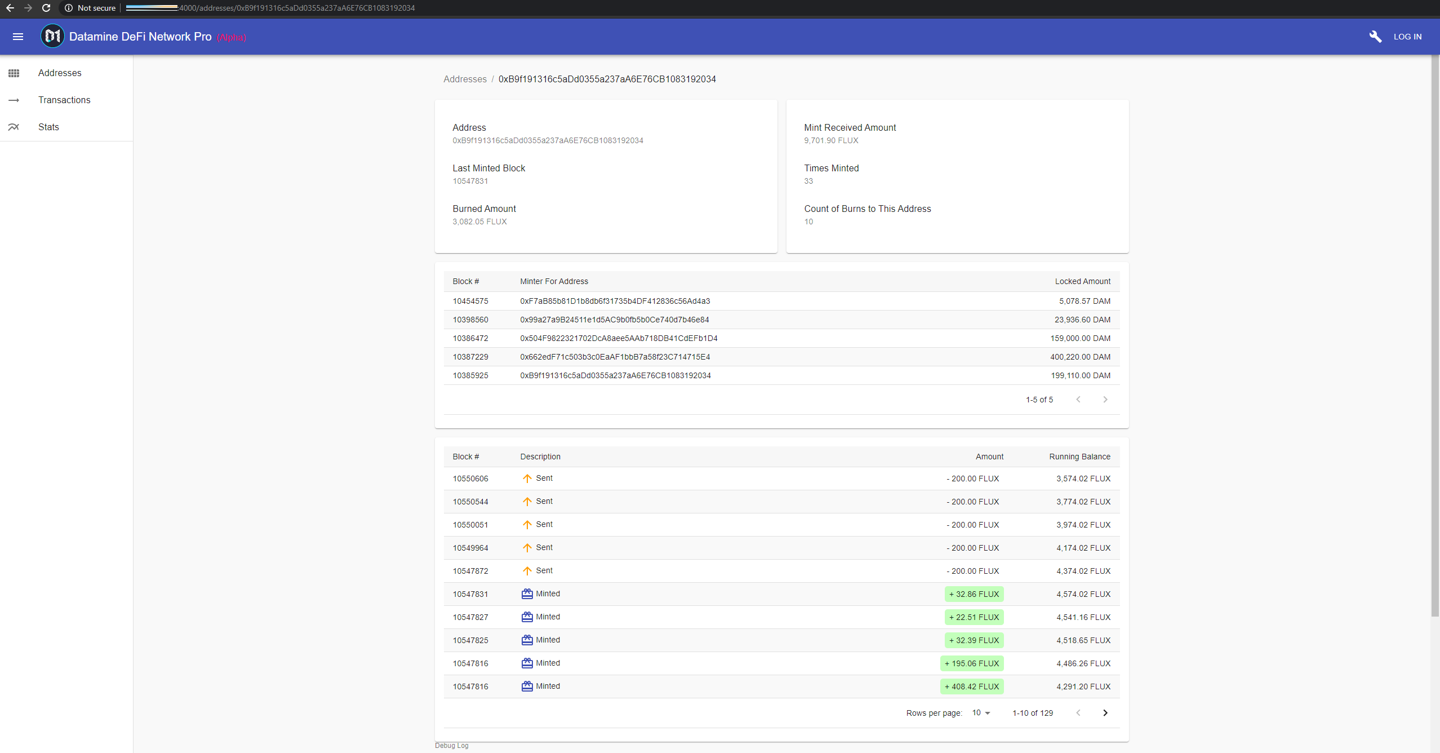Click the Mint Received Amount value 9,701.90 FLUX

(x=831, y=141)
